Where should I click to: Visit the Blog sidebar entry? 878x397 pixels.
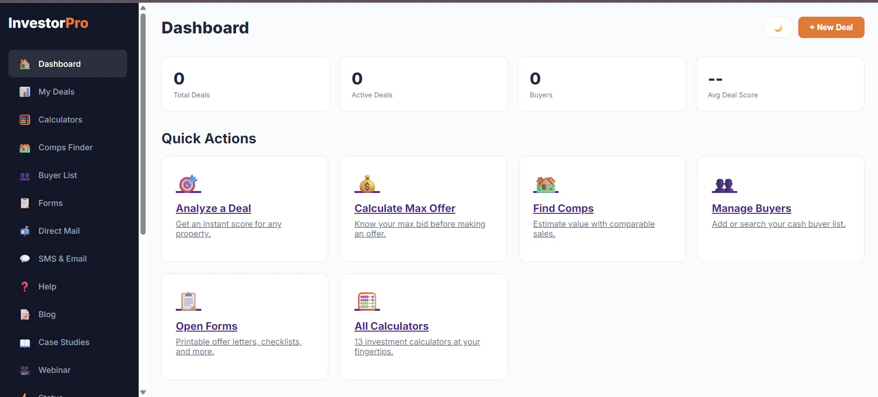click(68, 314)
